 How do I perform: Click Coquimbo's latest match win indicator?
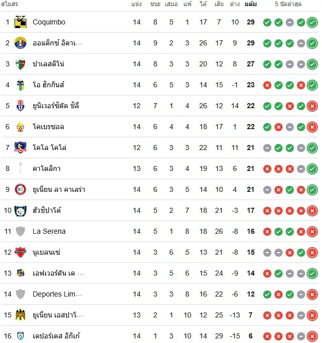[x=312, y=22]
